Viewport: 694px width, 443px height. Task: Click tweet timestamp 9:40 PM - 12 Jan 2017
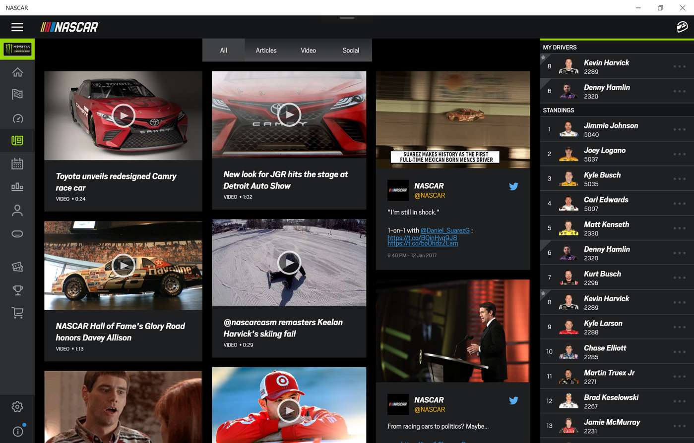tap(412, 255)
